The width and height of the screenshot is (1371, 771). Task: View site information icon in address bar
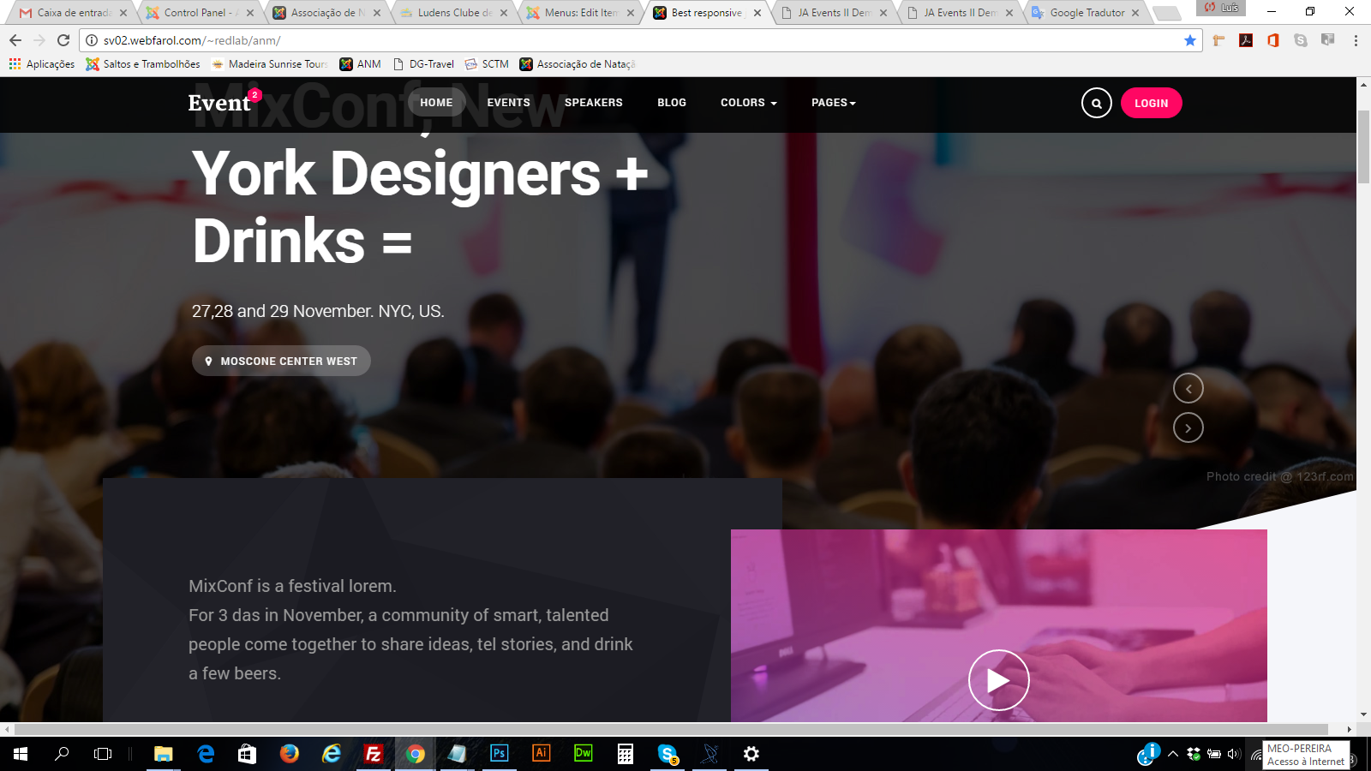[92, 40]
